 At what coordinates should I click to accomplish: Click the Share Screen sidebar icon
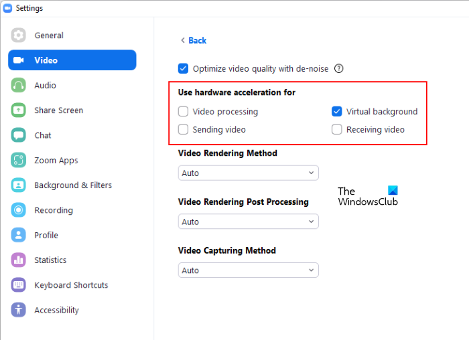(x=19, y=110)
